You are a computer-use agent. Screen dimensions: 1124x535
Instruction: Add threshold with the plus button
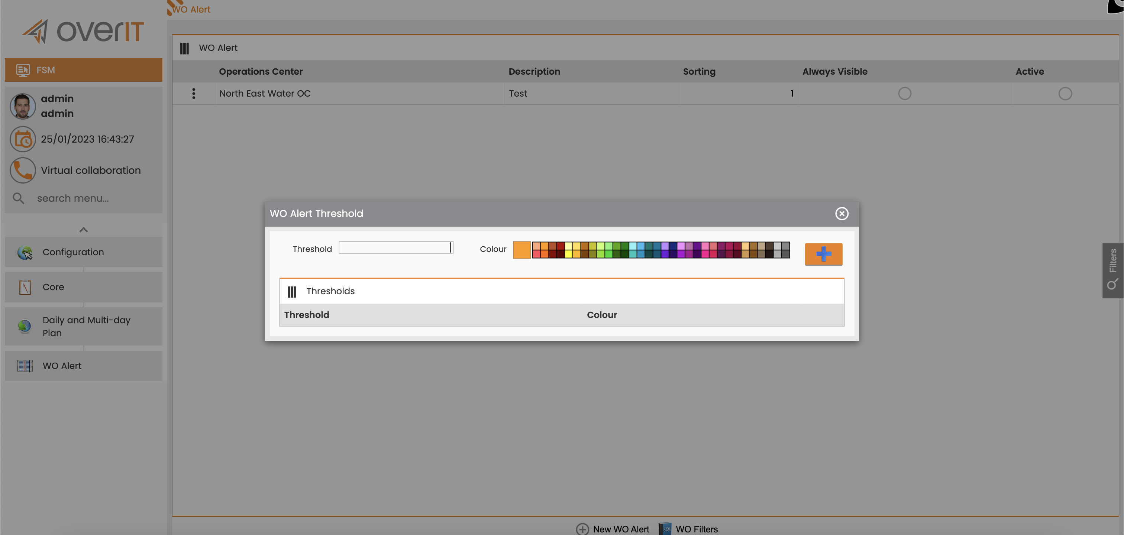(823, 254)
